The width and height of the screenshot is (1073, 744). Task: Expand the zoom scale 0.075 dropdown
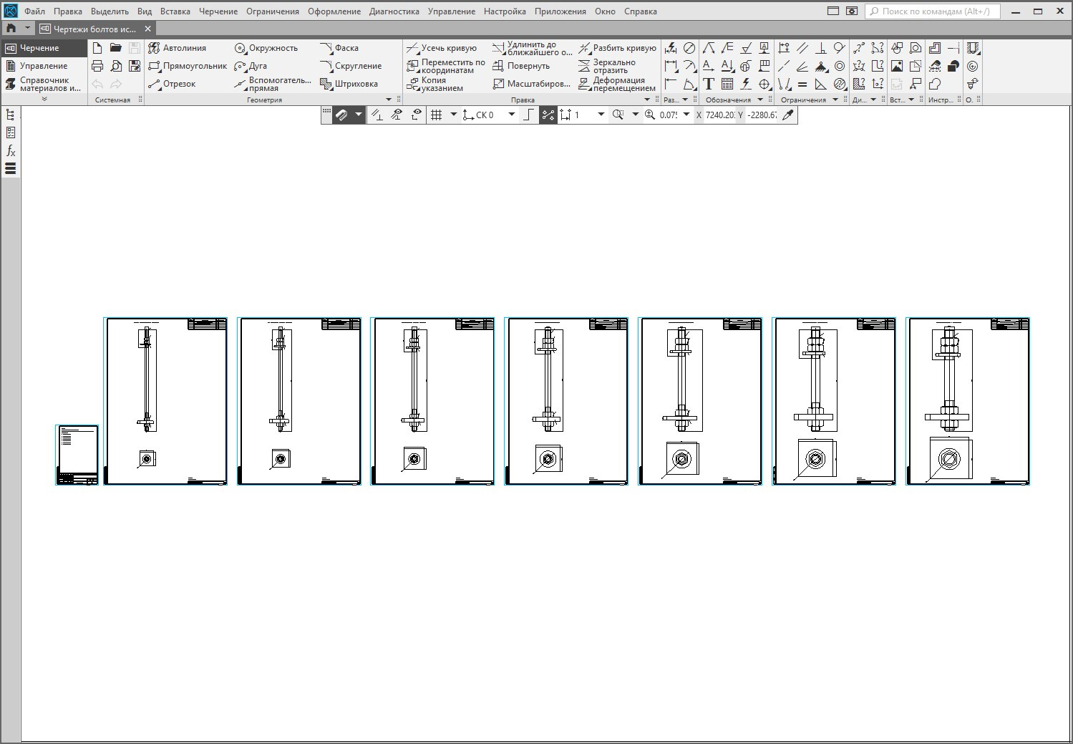[x=686, y=115]
